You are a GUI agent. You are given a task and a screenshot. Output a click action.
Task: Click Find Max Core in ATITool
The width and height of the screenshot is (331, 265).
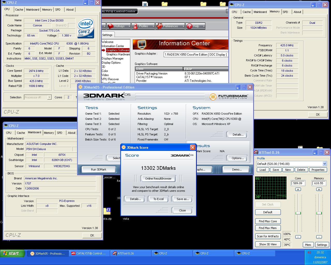(268, 221)
